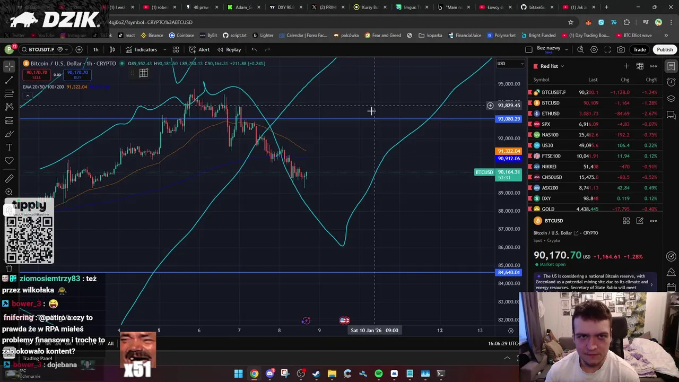Create an Alert from top toolbar
Image resolution: width=679 pixels, height=382 pixels.
pos(199,49)
